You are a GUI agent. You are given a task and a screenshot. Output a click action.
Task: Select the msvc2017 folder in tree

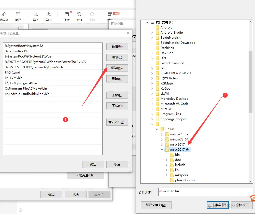pyautogui.click(x=177, y=144)
